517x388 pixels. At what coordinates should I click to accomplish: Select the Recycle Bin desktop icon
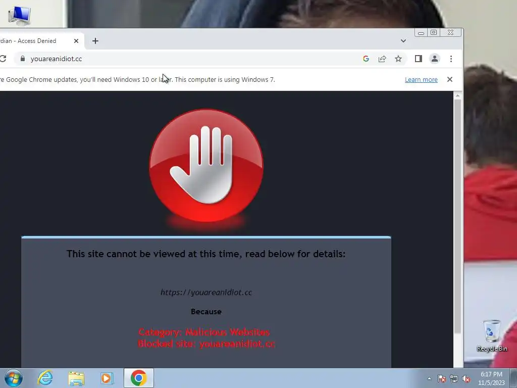pyautogui.click(x=492, y=335)
